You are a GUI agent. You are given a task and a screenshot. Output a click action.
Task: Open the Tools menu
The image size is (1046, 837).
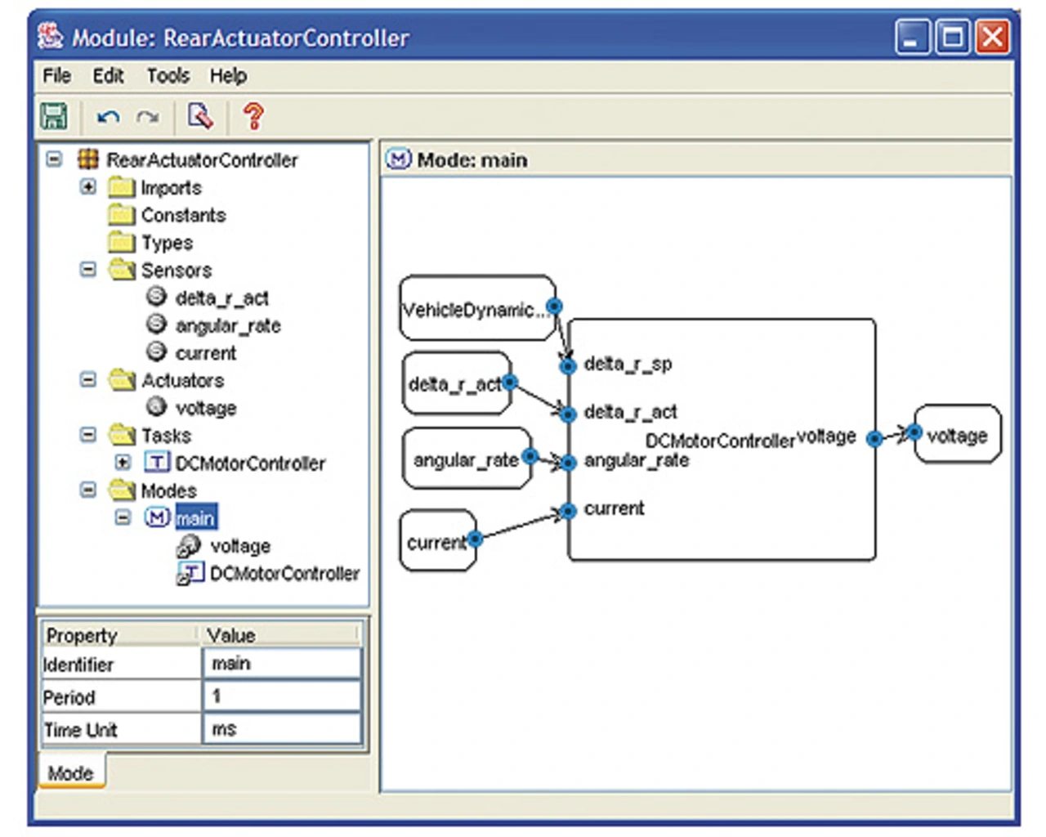pyautogui.click(x=168, y=76)
